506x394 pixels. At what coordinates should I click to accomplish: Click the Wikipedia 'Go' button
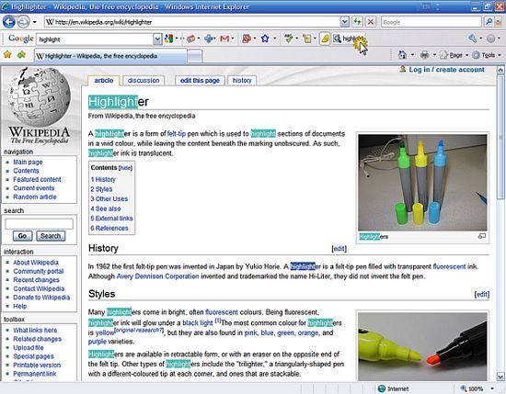22,236
